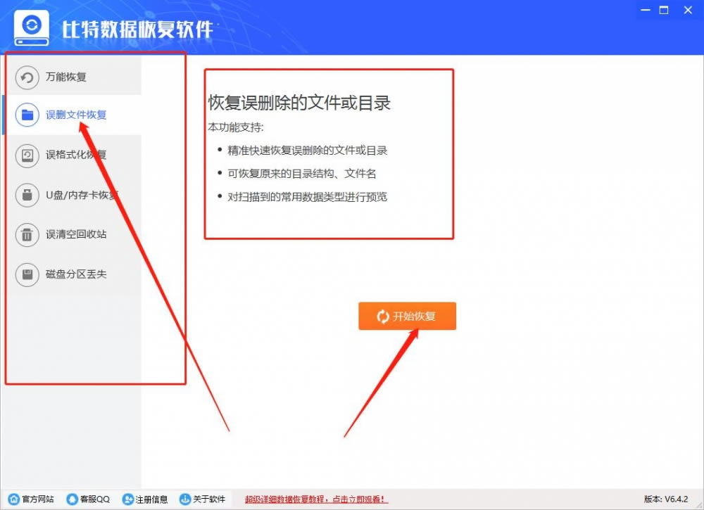Select the U盘/内存卡恢复 USB drive icon
704x510 pixels.
click(x=27, y=196)
